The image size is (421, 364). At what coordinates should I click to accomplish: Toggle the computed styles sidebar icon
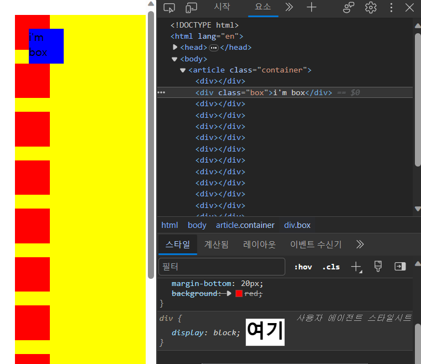pos(400,267)
